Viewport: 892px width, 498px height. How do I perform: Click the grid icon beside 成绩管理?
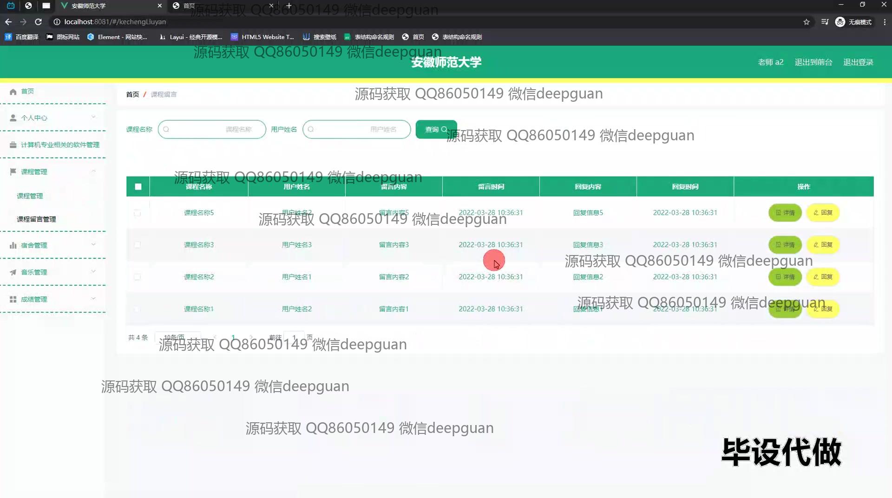pyautogui.click(x=13, y=299)
